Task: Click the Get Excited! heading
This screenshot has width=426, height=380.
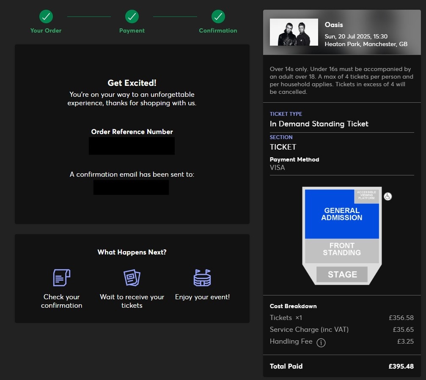Action: pyautogui.click(x=132, y=83)
